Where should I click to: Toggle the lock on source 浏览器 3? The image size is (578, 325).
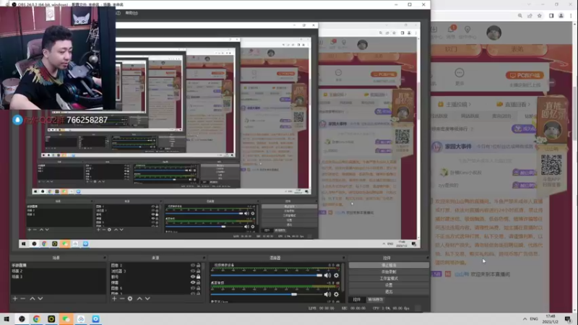pyautogui.click(x=198, y=271)
